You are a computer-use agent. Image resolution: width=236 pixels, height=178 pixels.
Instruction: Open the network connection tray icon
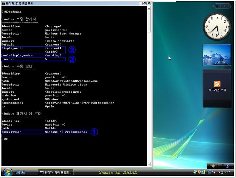click(209, 172)
